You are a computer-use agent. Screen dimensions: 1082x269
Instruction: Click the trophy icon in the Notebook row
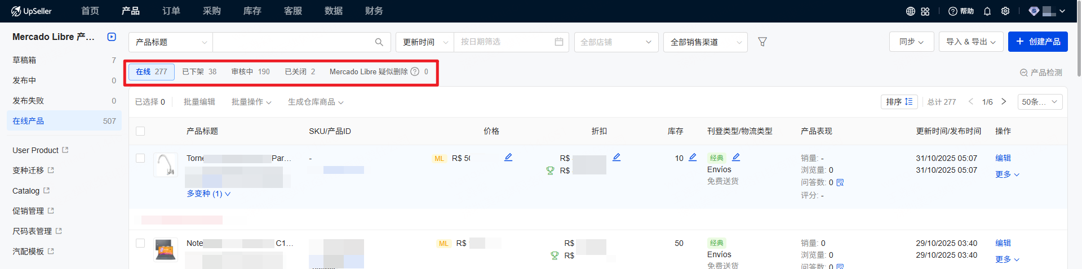(555, 255)
